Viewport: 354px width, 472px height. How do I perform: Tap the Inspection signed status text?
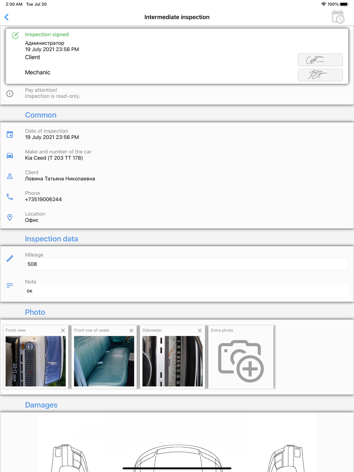tap(47, 34)
